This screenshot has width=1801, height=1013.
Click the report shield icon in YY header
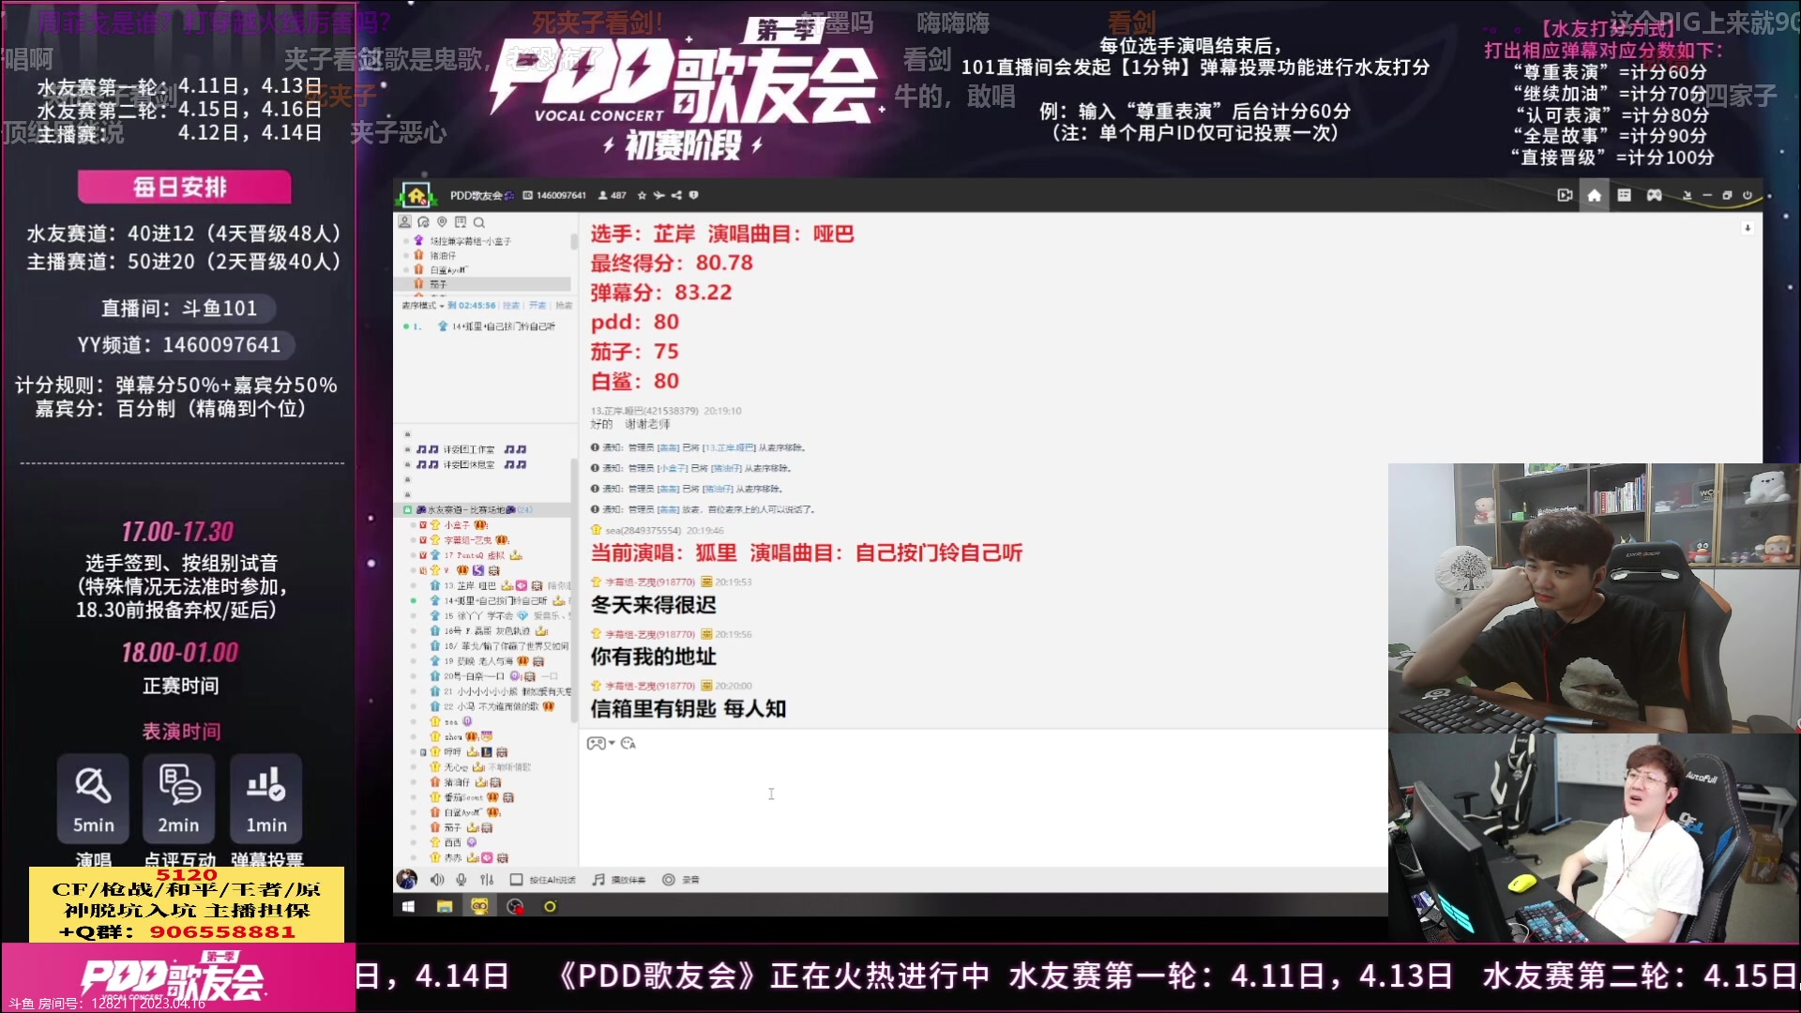point(693,195)
